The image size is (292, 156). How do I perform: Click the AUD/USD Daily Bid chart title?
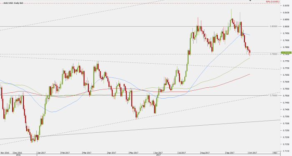(13, 3)
